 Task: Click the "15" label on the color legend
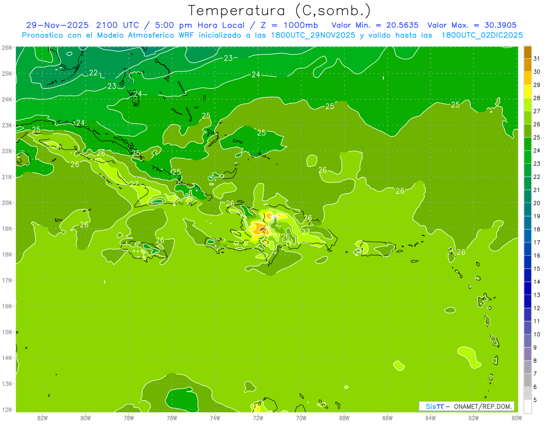[x=537, y=268]
